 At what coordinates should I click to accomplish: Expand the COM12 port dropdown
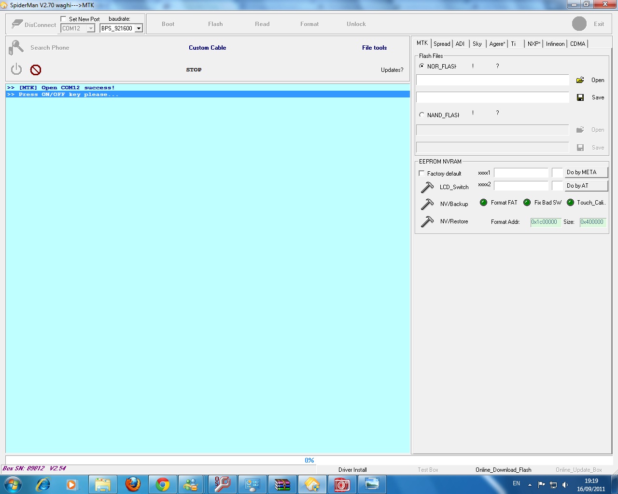tap(91, 28)
